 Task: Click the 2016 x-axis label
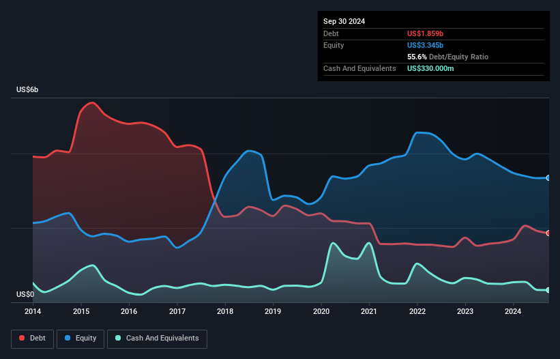[129, 311]
